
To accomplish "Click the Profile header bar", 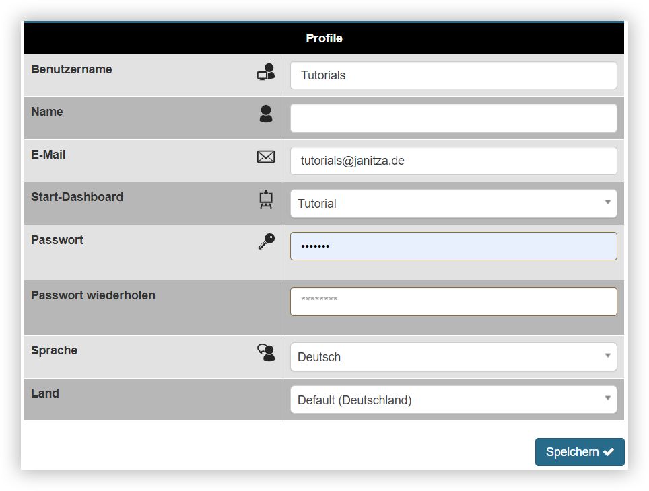I will click(324, 38).
